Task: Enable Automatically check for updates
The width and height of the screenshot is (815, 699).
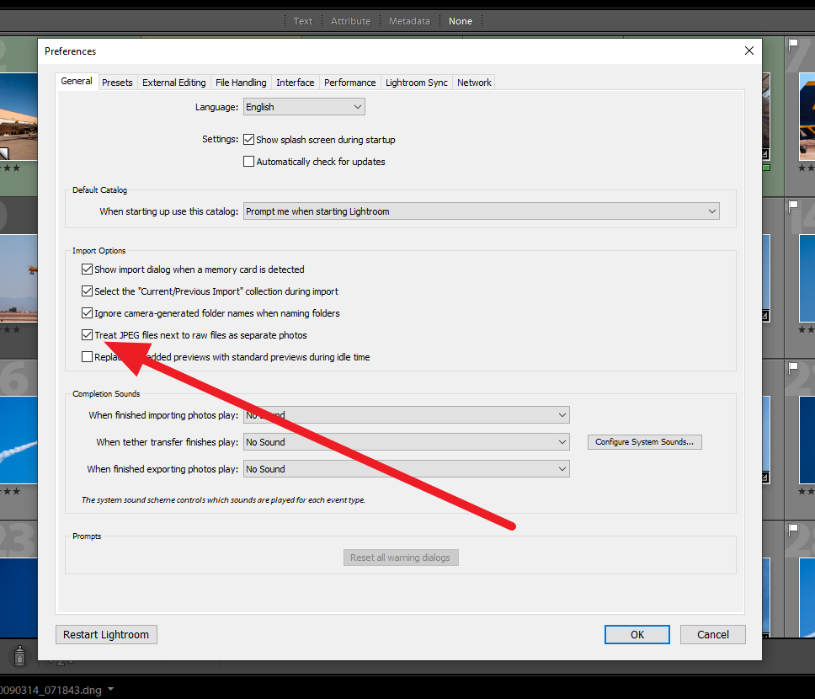Action: pyautogui.click(x=248, y=162)
